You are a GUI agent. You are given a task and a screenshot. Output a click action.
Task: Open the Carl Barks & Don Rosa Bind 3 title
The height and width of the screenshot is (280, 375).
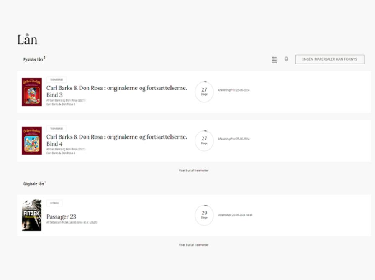tap(116, 91)
